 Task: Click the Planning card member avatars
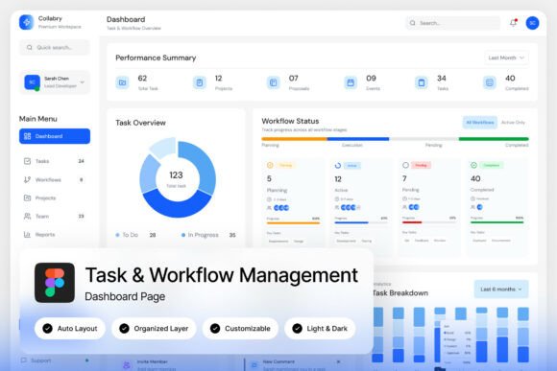click(x=281, y=208)
